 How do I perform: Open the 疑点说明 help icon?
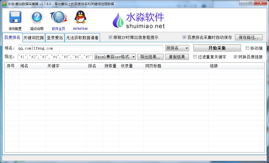pyautogui.click(x=37, y=17)
